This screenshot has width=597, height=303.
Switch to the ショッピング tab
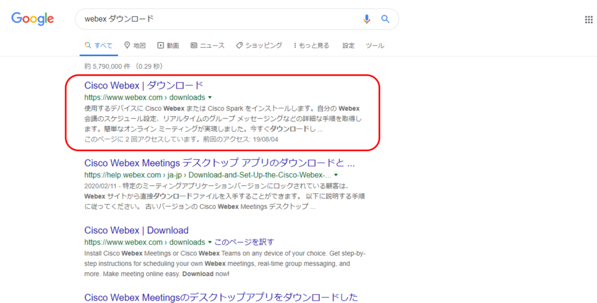[259, 45]
